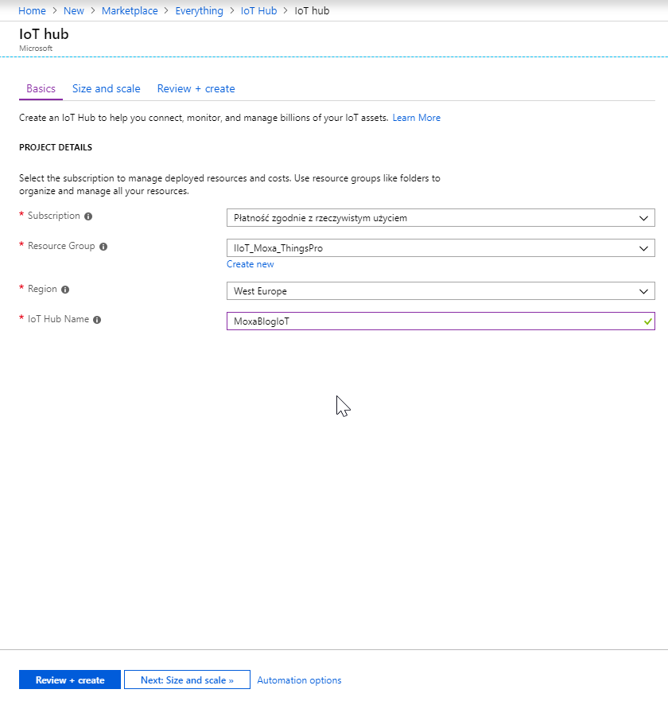Open the Review + create tab
668x701 pixels.
(196, 89)
